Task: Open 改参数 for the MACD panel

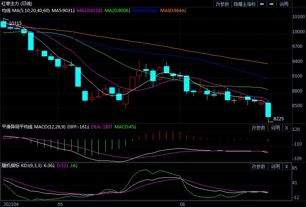Action: 258,128
